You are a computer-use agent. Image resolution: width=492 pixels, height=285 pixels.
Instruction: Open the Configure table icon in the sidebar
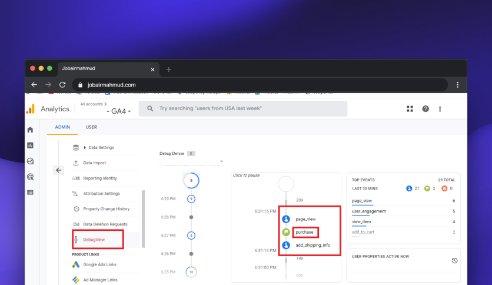[x=30, y=193]
